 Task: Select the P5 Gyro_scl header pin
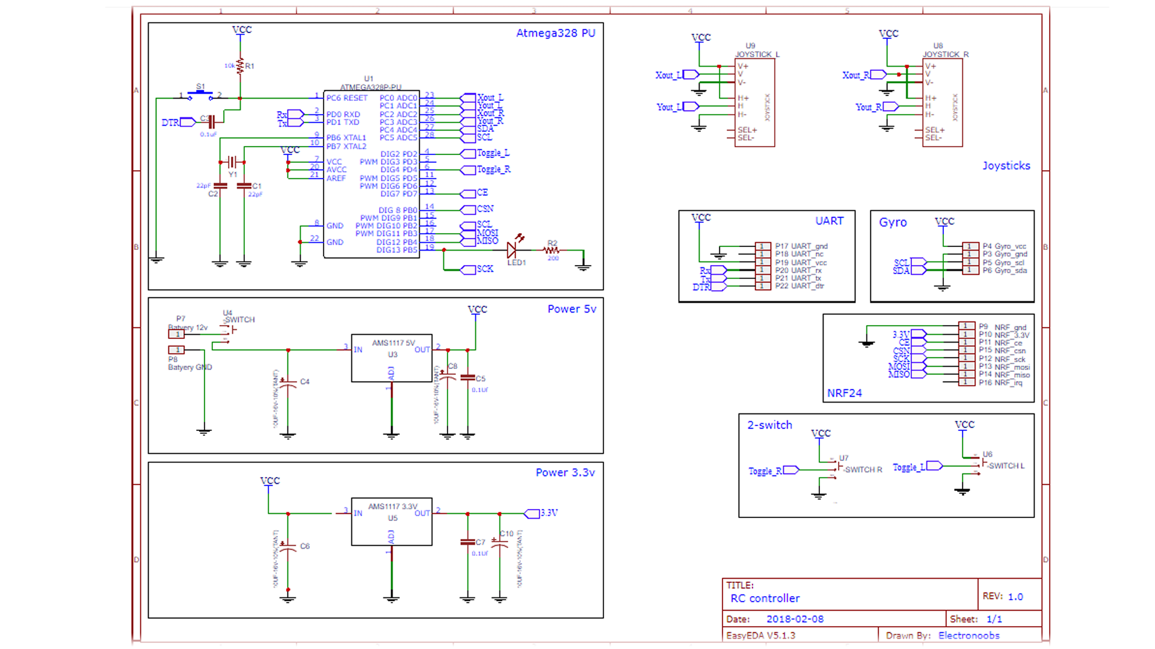click(970, 262)
